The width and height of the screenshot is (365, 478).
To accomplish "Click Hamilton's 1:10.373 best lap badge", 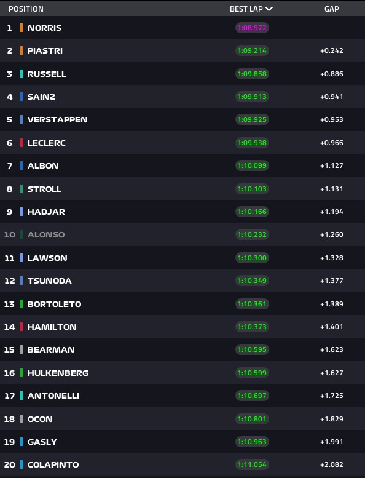I will (252, 327).
